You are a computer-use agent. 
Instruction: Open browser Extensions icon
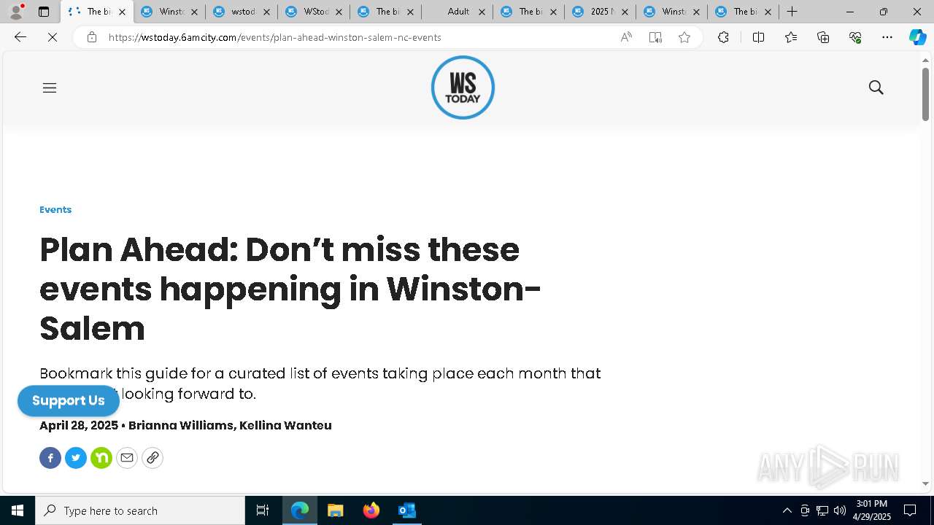pyautogui.click(x=723, y=37)
